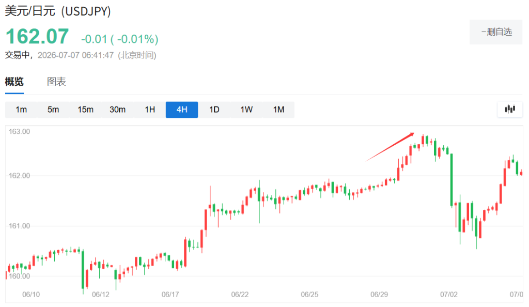Switch chart to 1W weekly view

246,110
